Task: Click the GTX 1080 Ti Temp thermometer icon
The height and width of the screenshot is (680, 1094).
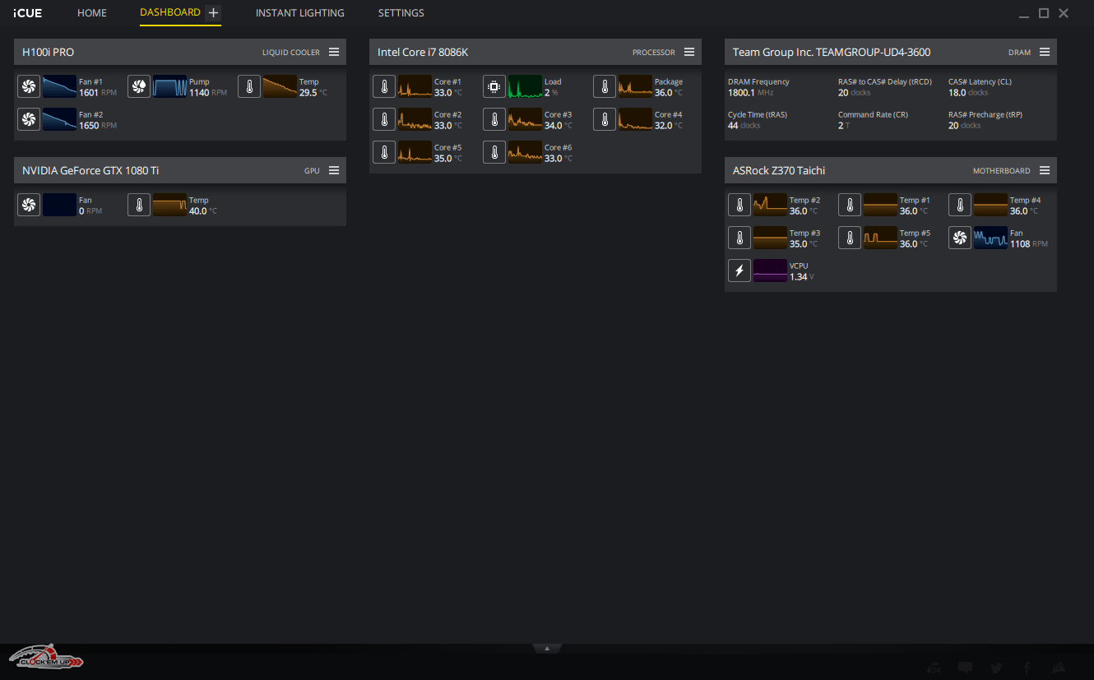Action: [x=139, y=205]
